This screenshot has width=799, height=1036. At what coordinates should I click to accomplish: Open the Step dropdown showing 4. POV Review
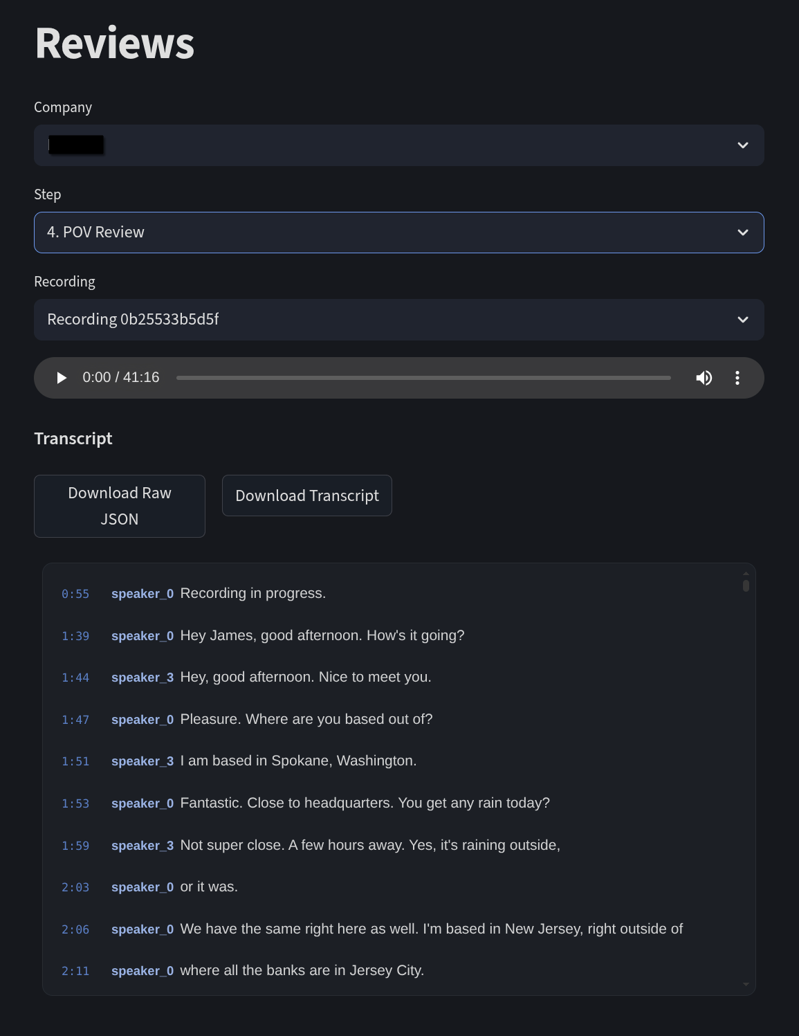[x=398, y=232]
